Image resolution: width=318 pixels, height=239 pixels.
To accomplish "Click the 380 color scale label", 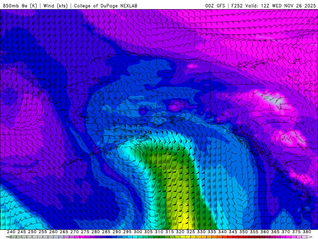I will click(307, 232).
